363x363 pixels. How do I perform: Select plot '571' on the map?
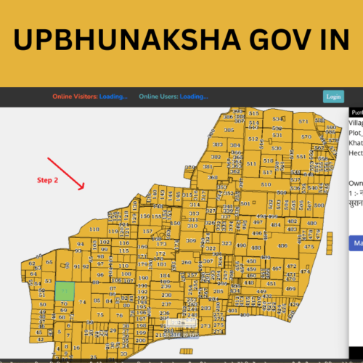click(x=303, y=121)
